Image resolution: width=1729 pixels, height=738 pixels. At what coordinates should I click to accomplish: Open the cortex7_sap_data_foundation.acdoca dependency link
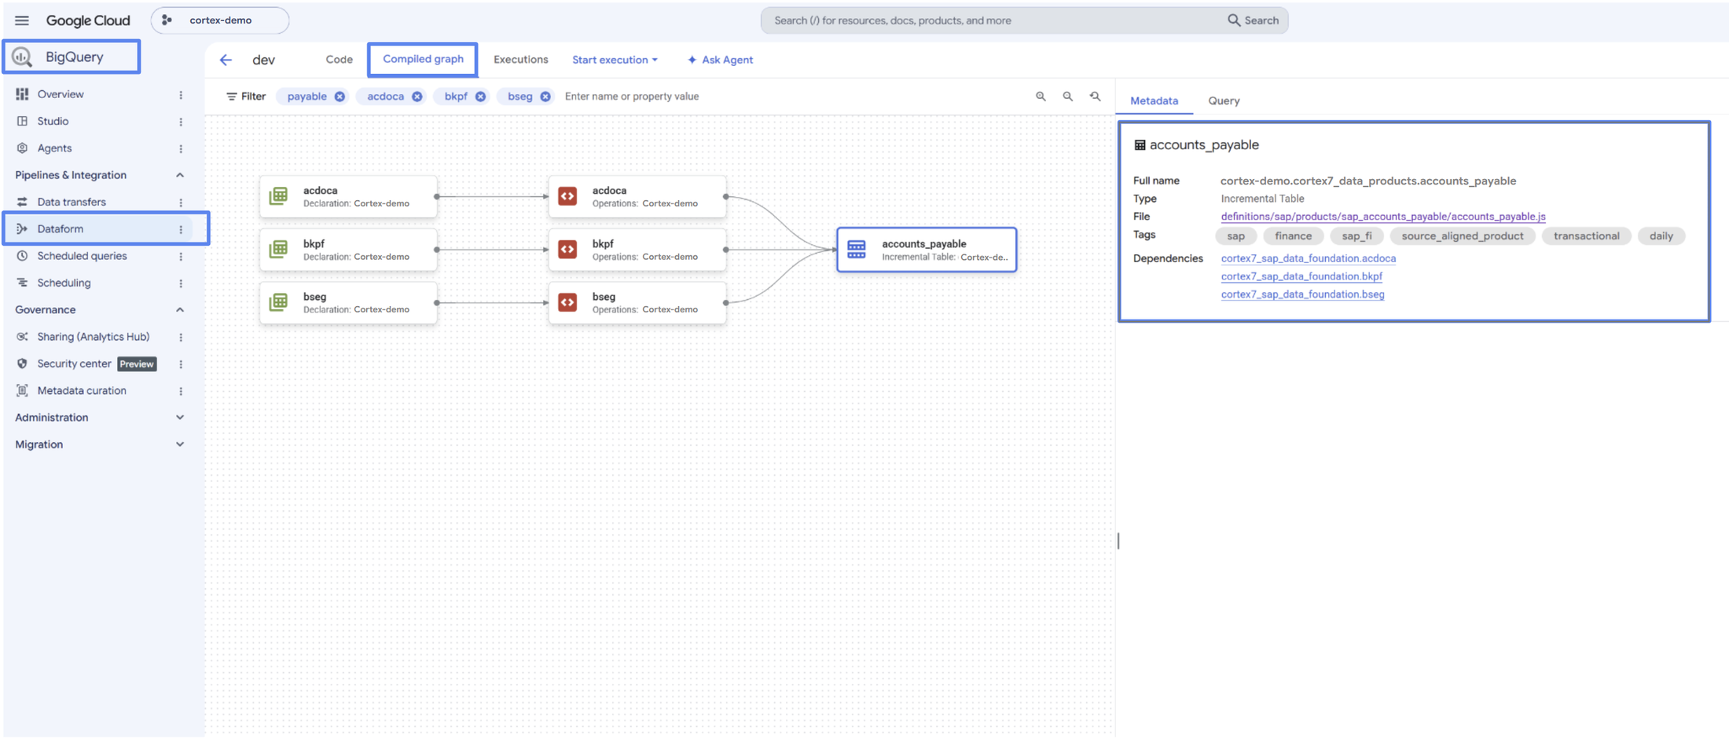(x=1309, y=258)
